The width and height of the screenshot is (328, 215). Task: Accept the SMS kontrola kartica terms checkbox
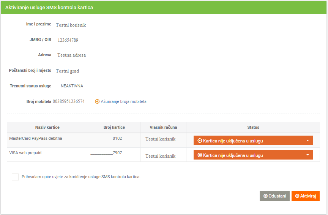tap(15, 177)
